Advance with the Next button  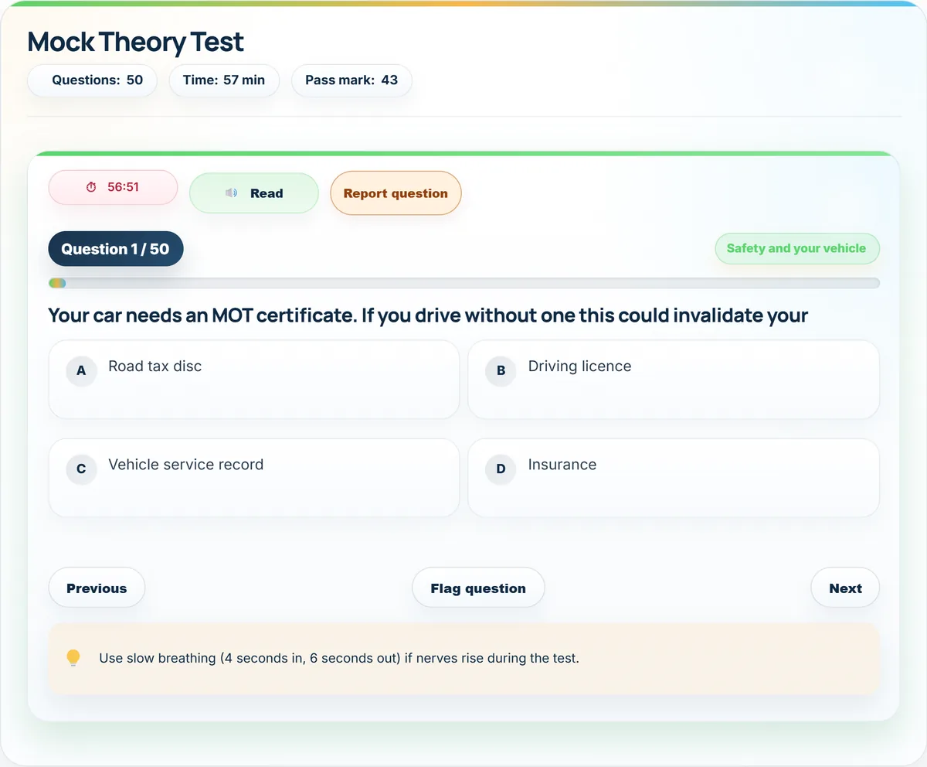coord(845,588)
